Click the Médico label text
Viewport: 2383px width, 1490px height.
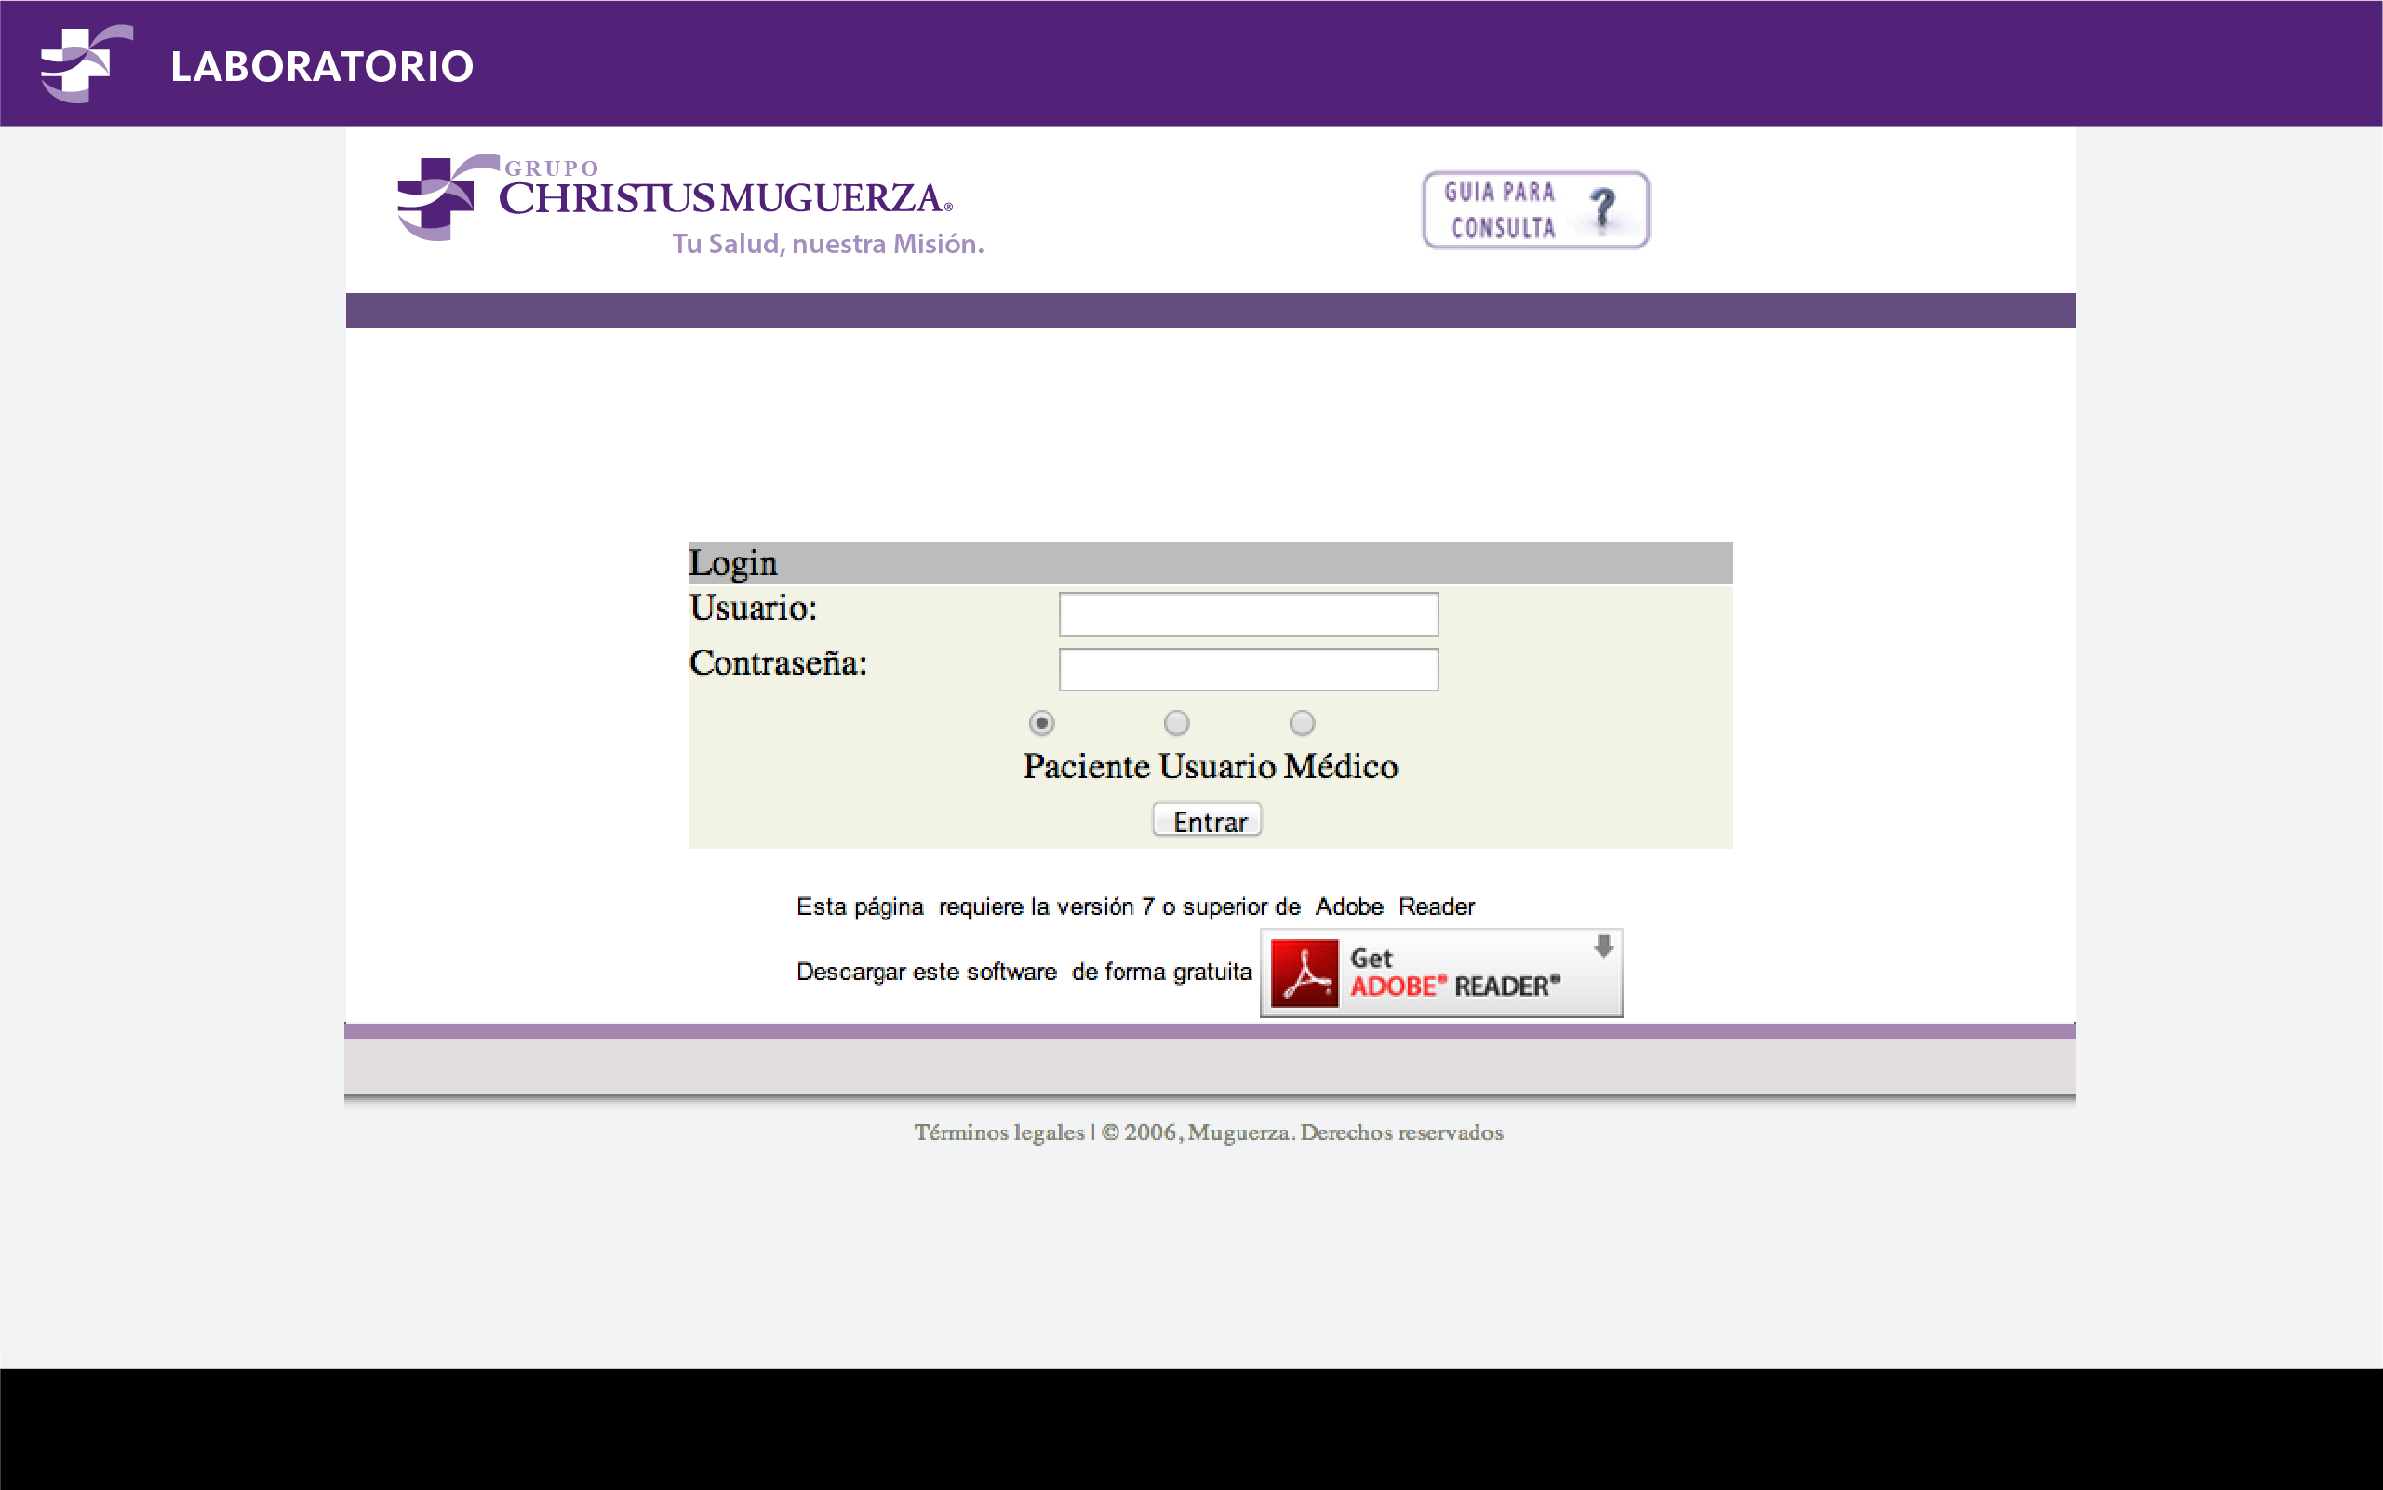tap(1341, 767)
